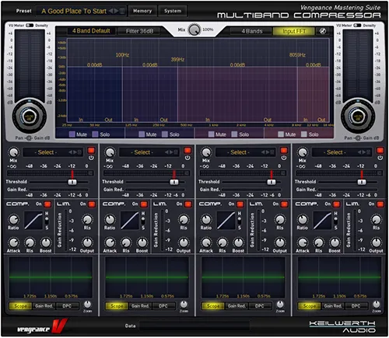Open the 4 Bands count selector
Viewport: 389px width, 338px height.
252,31
